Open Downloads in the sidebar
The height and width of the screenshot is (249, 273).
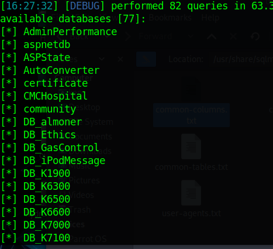click(90, 151)
